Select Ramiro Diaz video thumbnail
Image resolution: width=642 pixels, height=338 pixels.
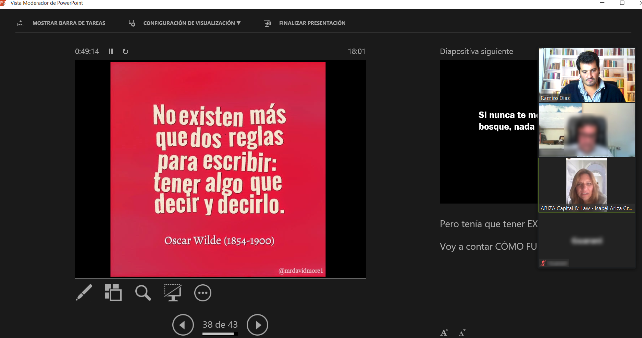click(x=587, y=75)
